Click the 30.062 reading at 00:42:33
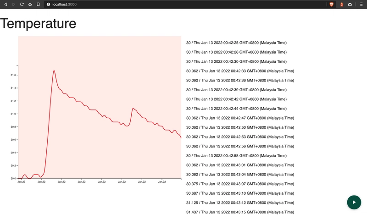367x219 pixels. pyautogui.click(x=240, y=71)
